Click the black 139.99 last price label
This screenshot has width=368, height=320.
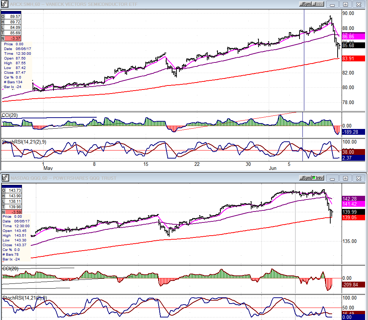353,212
